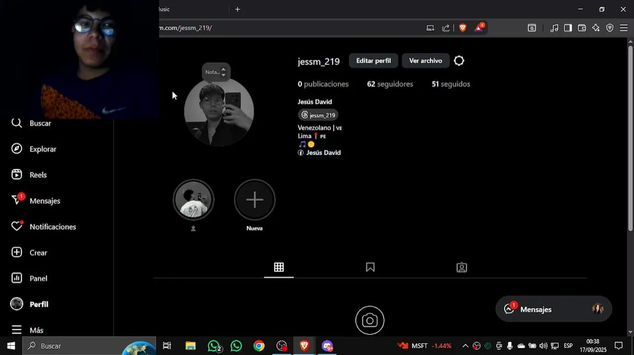634x355 pixels.
Task: Open Reels in the sidebar
Action: click(x=29, y=175)
